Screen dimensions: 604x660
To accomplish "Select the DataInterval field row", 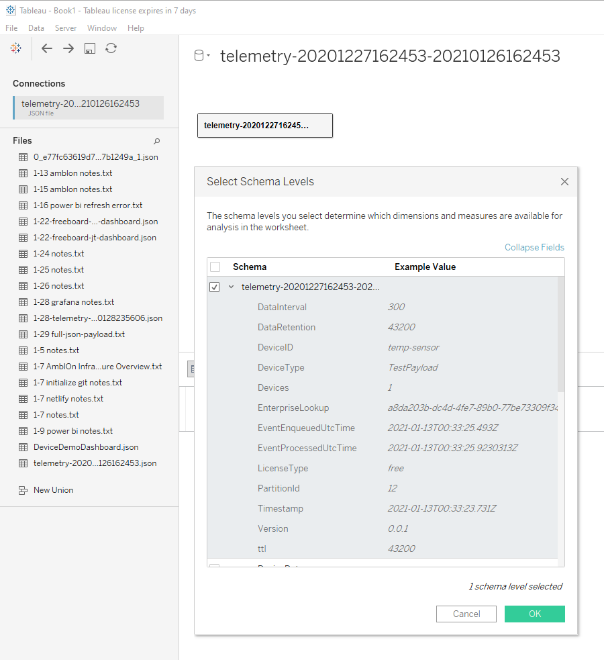I will pos(383,308).
